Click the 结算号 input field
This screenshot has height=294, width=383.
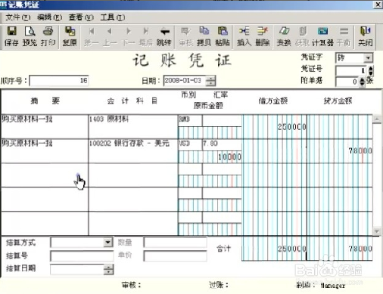pos(82,256)
